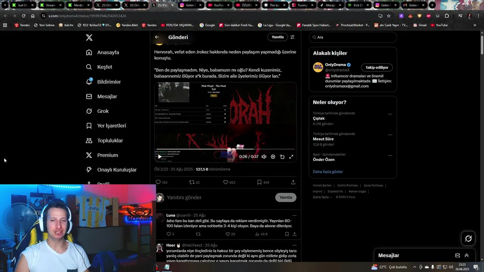This screenshot has height=272, width=484.
Task: Open Yer İşaretleri bookmarks
Action: [106, 126]
